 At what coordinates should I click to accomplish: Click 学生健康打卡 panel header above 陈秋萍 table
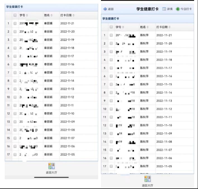[x=110, y=18]
